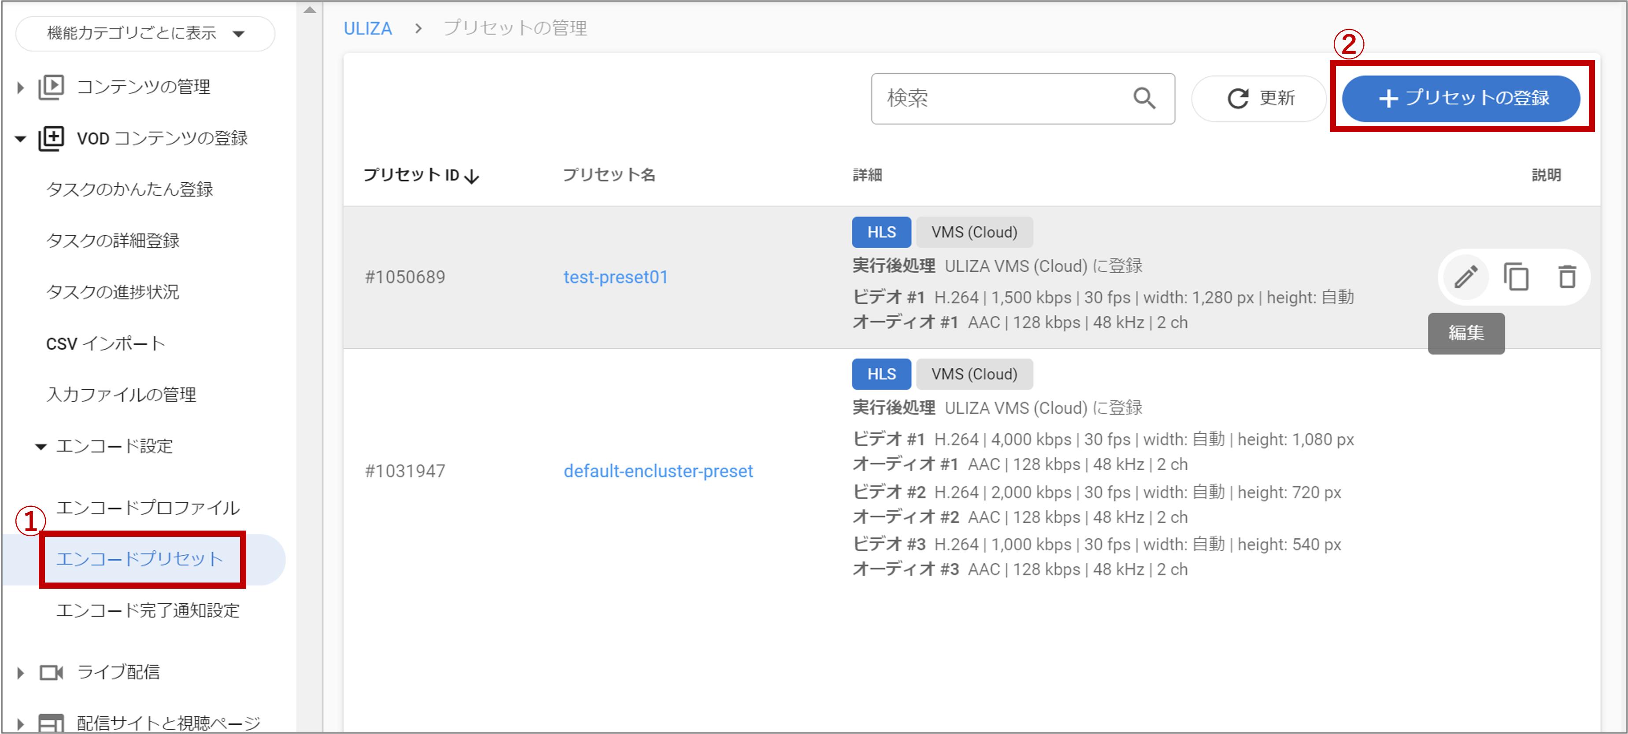The height and width of the screenshot is (734, 1628).
Task: Click preset ID #1031947
Action: [x=405, y=471]
